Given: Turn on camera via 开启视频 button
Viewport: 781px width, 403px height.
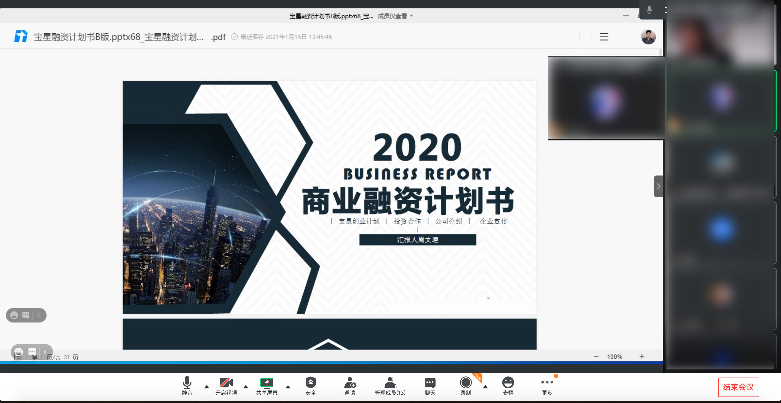Looking at the screenshot, I should tap(226, 383).
